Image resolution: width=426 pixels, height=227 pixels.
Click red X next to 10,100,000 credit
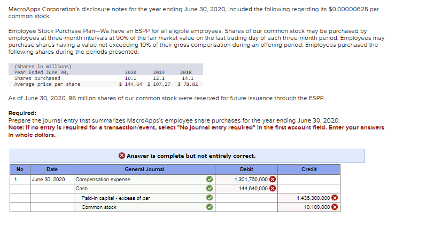(335, 207)
